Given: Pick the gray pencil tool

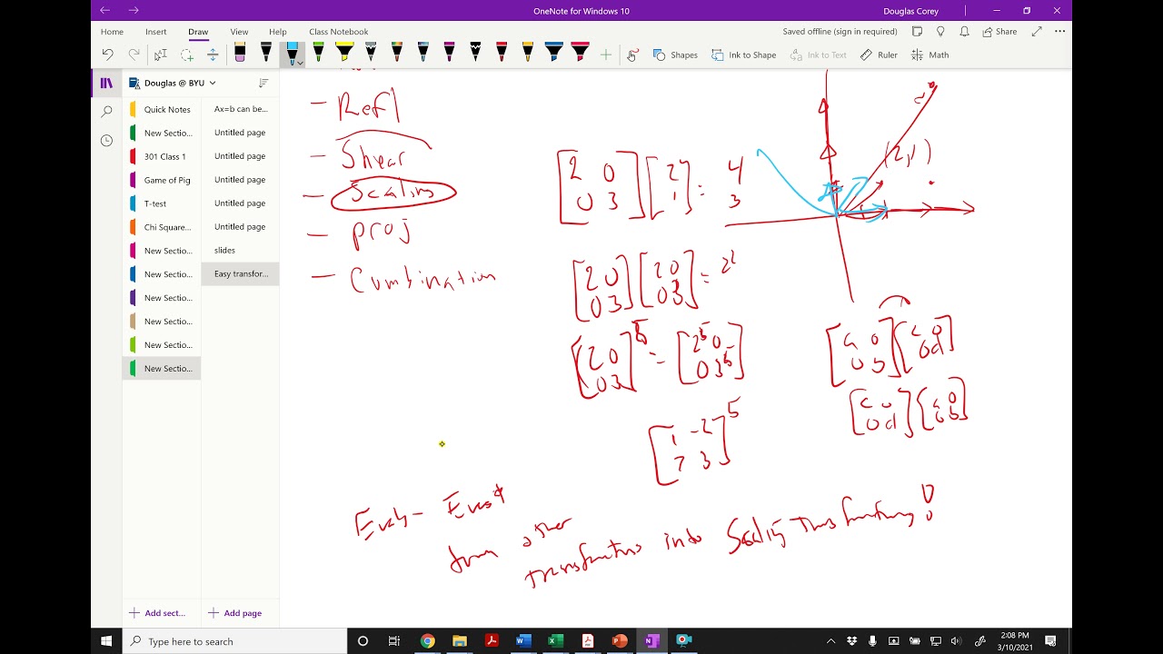Looking at the screenshot, I should pos(371,53).
